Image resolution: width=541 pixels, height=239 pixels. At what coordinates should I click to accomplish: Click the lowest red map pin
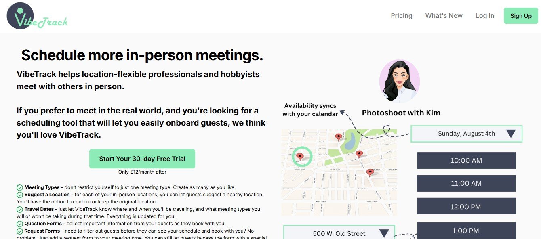pos(370,172)
